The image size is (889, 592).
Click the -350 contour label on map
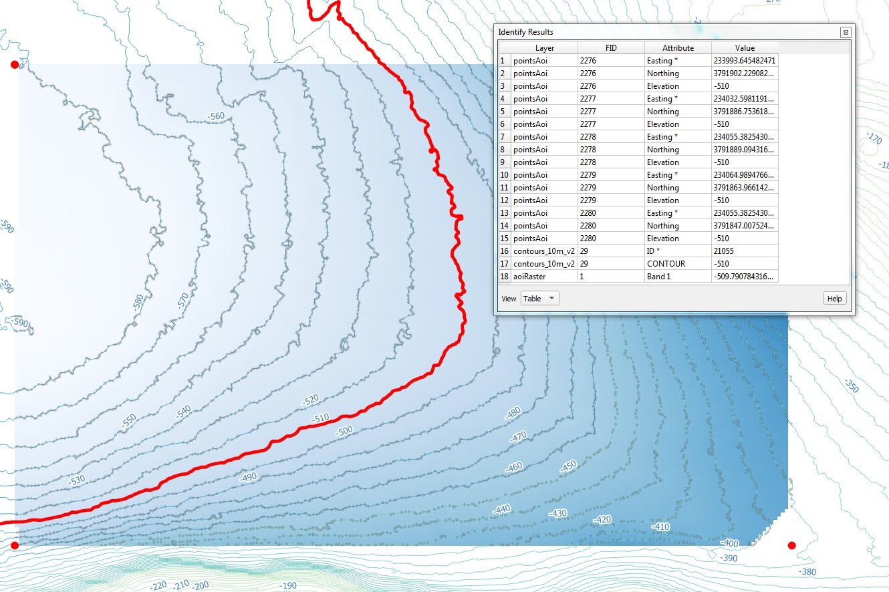851,386
